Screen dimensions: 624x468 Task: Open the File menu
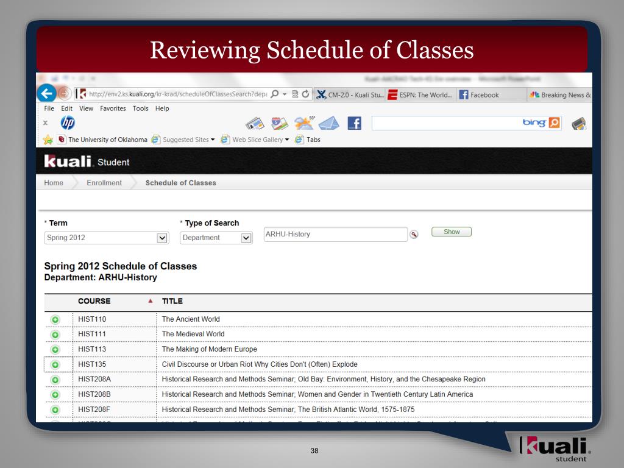pyautogui.click(x=49, y=108)
